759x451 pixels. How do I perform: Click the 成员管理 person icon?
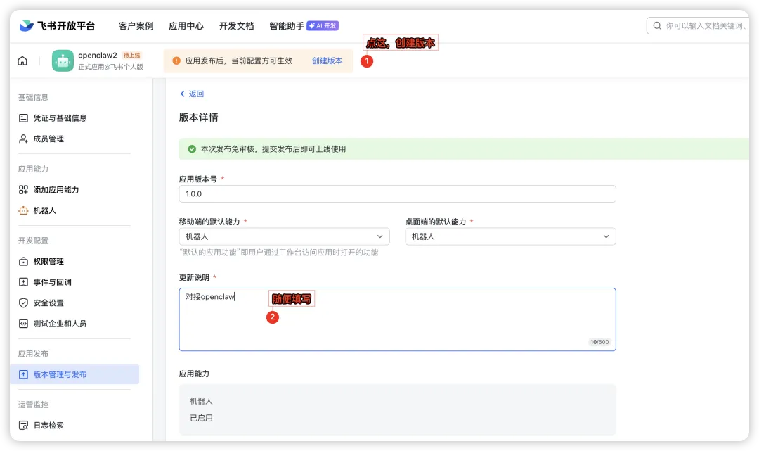(x=23, y=139)
